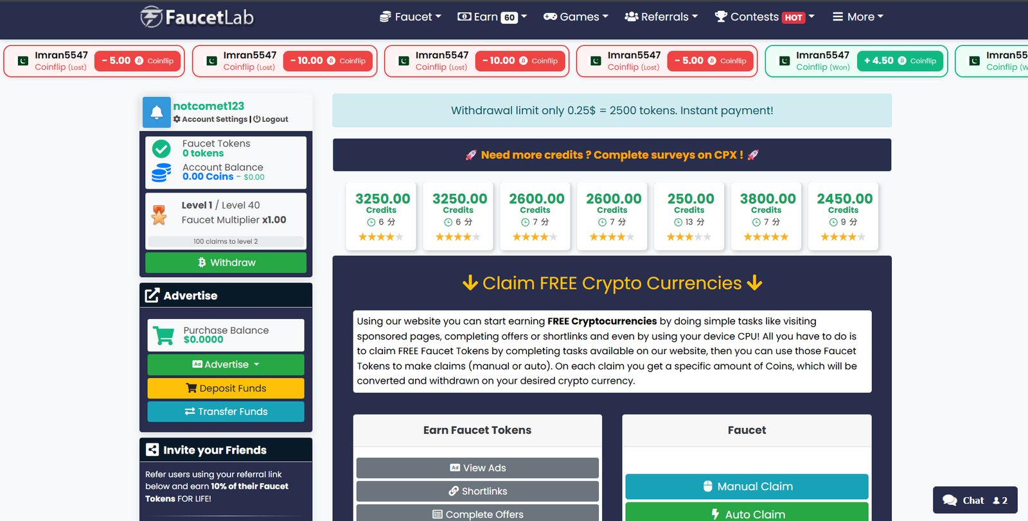Expand the green Advertise dropdown button

(226, 364)
